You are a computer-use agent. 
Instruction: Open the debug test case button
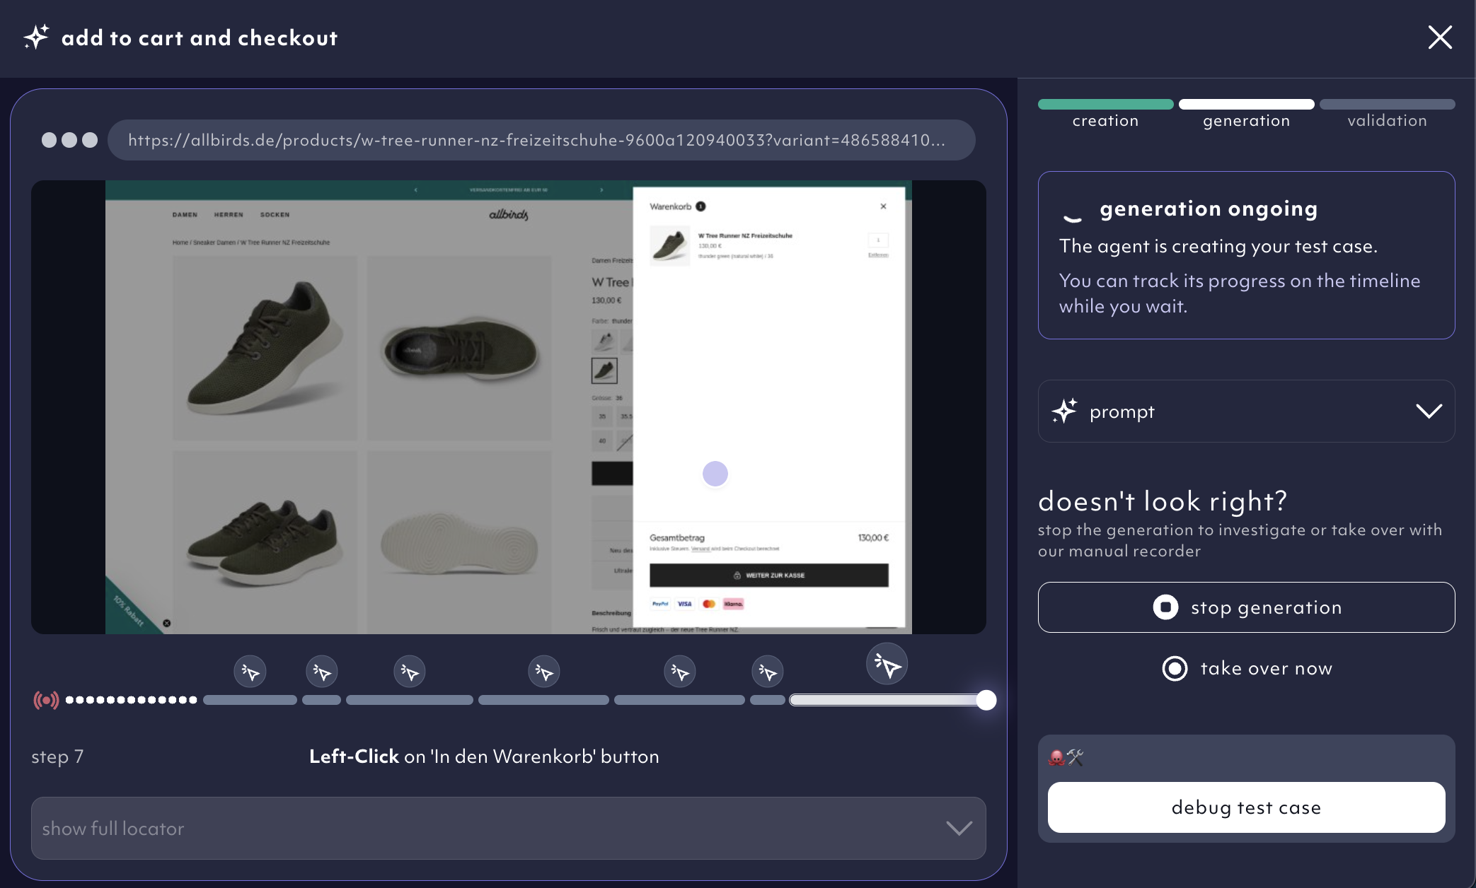pyautogui.click(x=1246, y=807)
